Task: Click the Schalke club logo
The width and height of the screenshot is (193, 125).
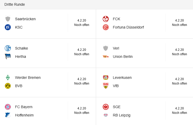Action: point(8,48)
